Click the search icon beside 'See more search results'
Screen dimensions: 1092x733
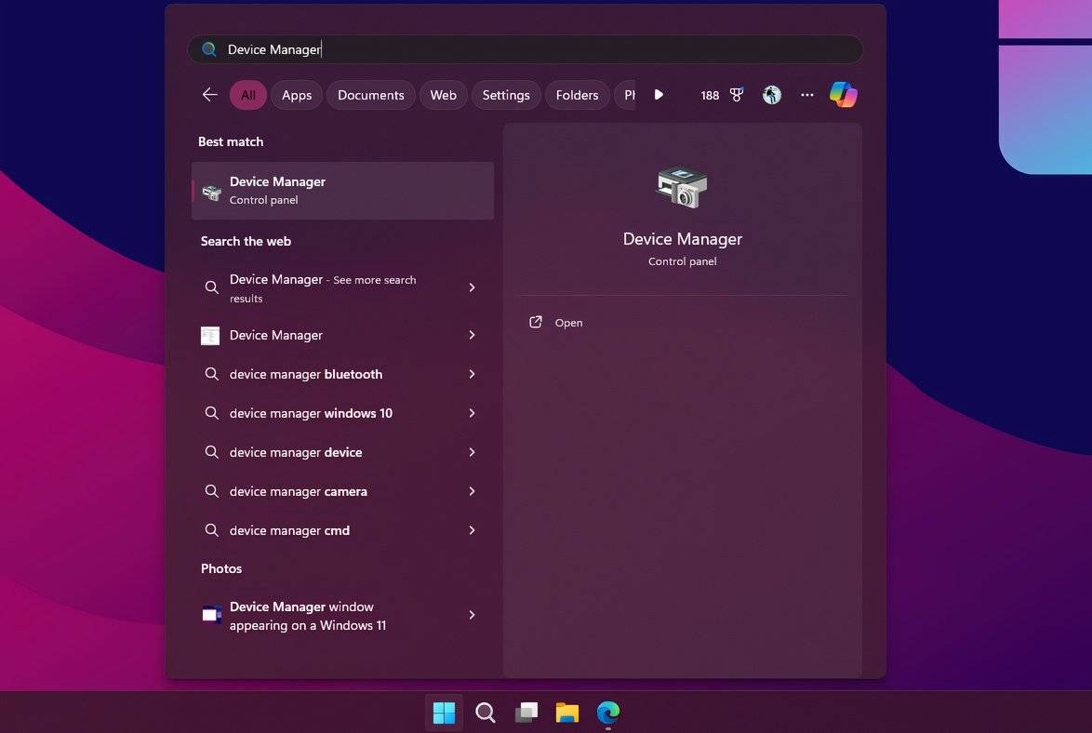(x=212, y=287)
